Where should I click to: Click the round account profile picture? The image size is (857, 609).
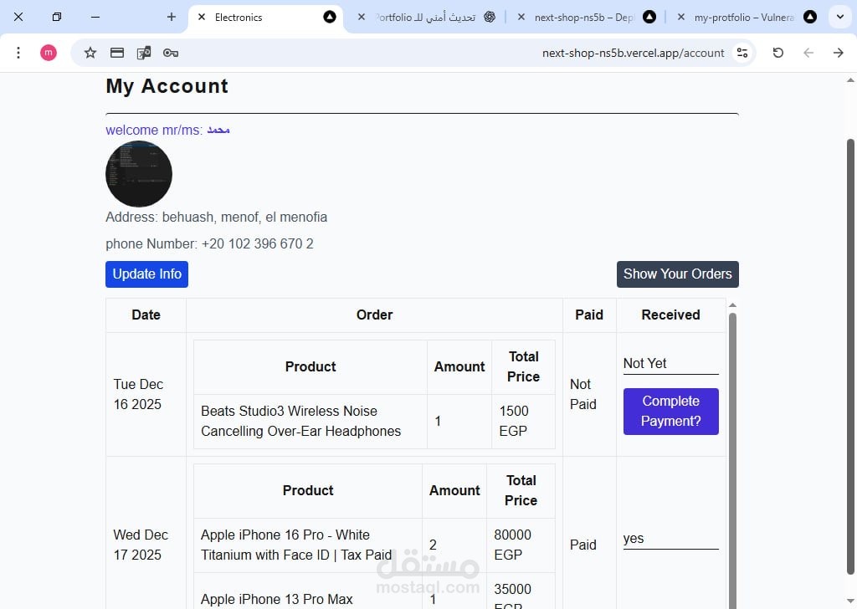click(x=139, y=174)
